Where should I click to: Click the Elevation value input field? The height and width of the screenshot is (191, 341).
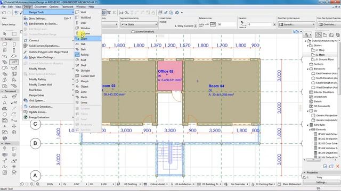click(260, 24)
